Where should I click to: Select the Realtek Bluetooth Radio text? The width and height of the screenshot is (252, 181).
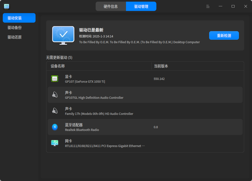(x=82, y=130)
